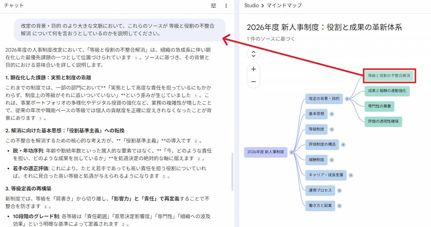Select the 専門性の尊重 node
This screenshot has height=227, width=431.
tap(379, 106)
